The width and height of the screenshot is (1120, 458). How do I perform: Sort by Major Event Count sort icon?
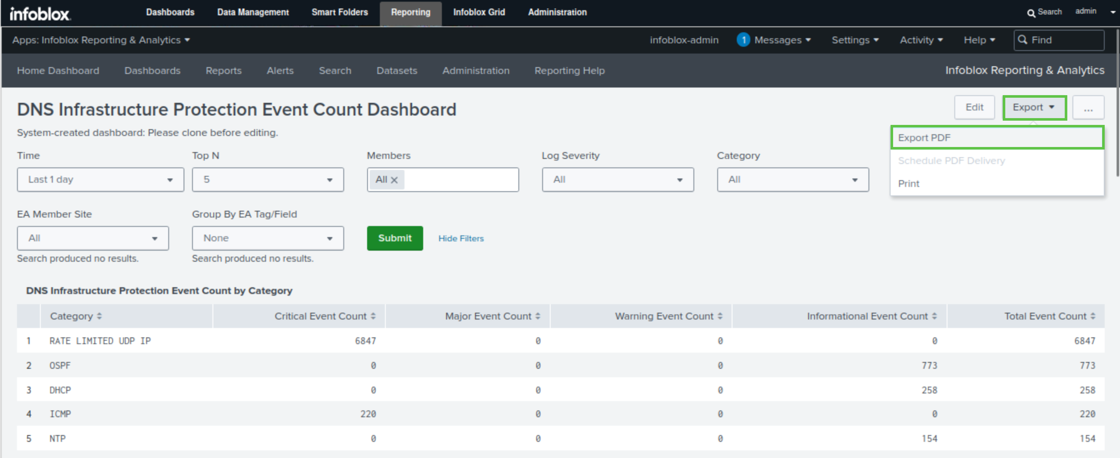coord(538,316)
